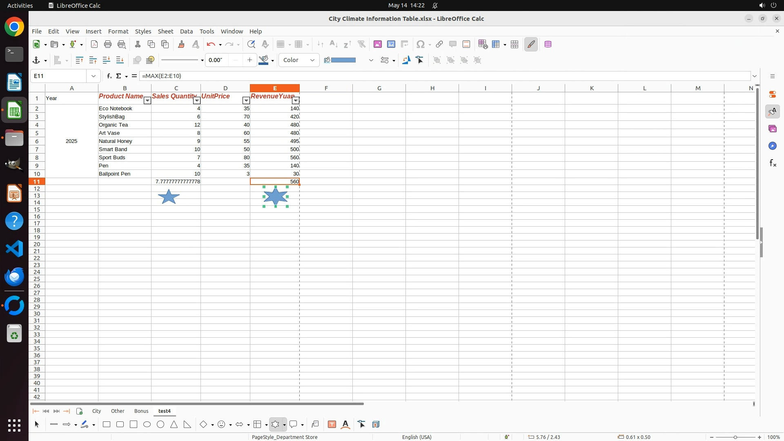Expand the area fill type Color combobox

(x=312, y=60)
